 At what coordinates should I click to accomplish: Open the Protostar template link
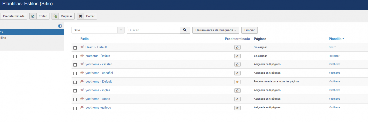[334, 56]
